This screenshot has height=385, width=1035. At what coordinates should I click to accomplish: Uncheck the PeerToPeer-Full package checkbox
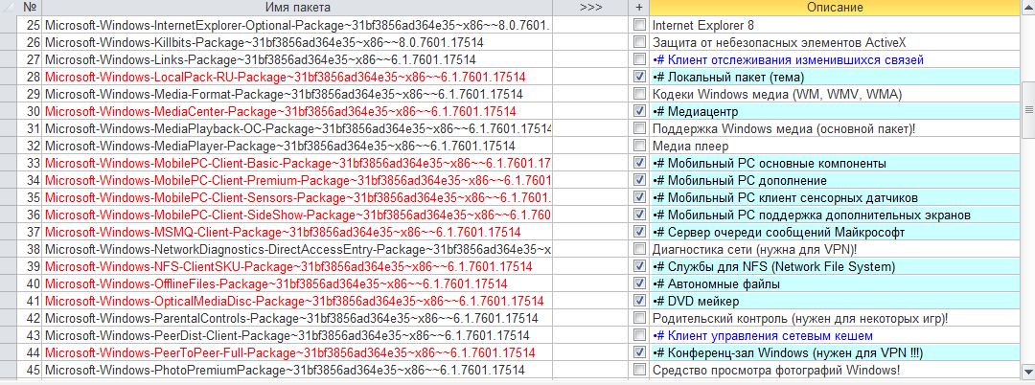638,352
